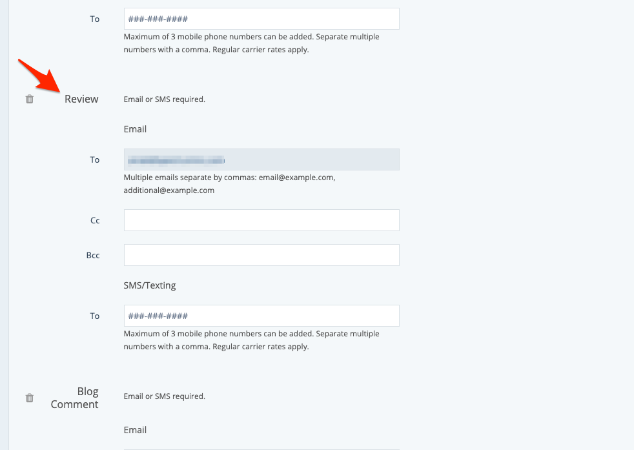Click the To label beside Review email field
This screenshot has width=634, height=450.
pos(95,160)
